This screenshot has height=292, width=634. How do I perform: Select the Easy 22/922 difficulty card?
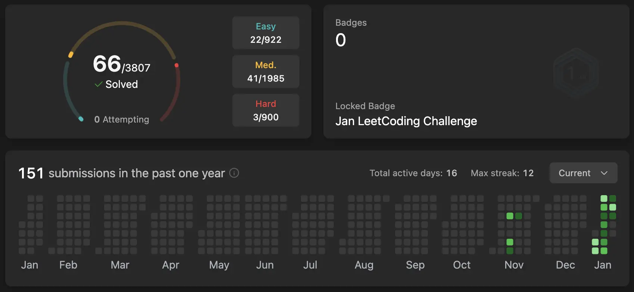(266, 33)
